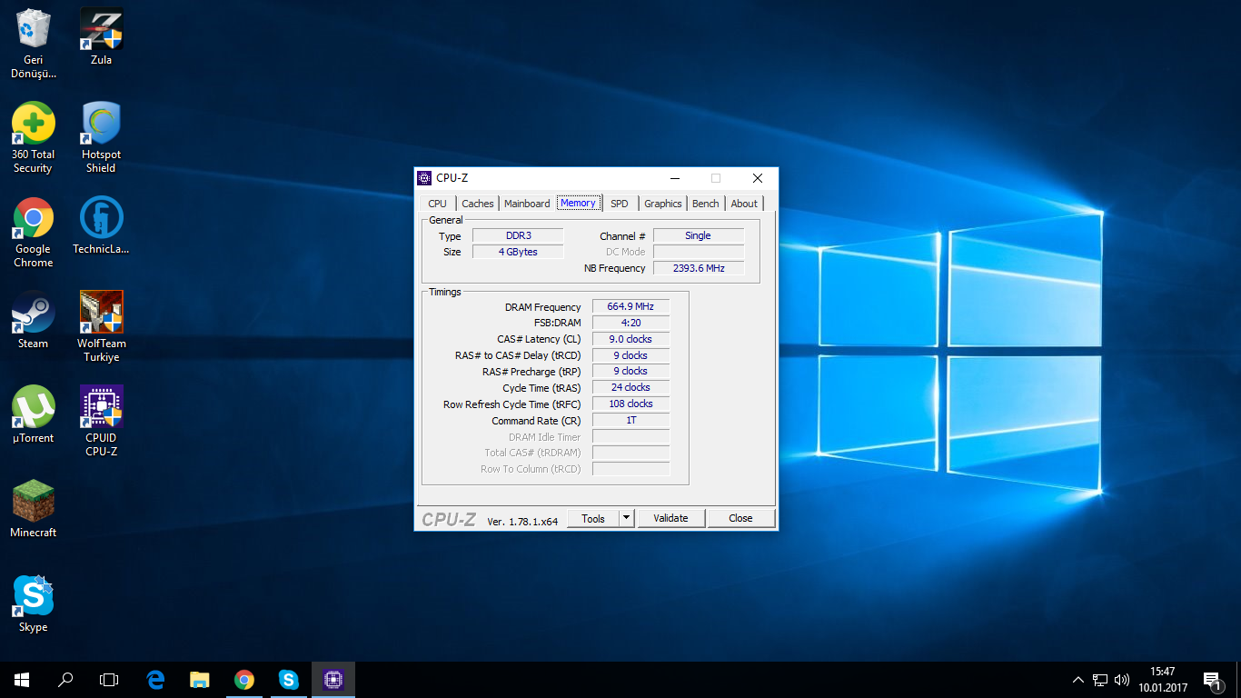The height and width of the screenshot is (698, 1241).
Task: Select the µTorrent desktop icon
Action: [34, 408]
